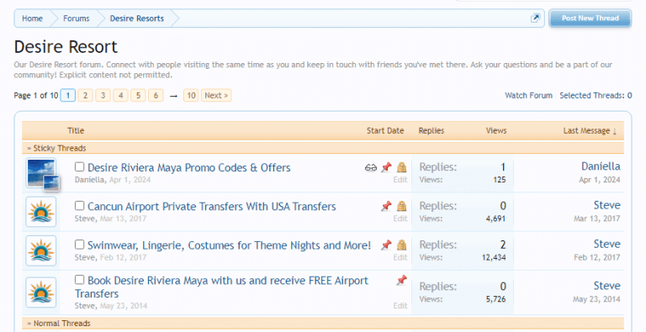Open the Selected Threads: 0 menu
This screenshot has width=646, height=332.
pos(596,96)
